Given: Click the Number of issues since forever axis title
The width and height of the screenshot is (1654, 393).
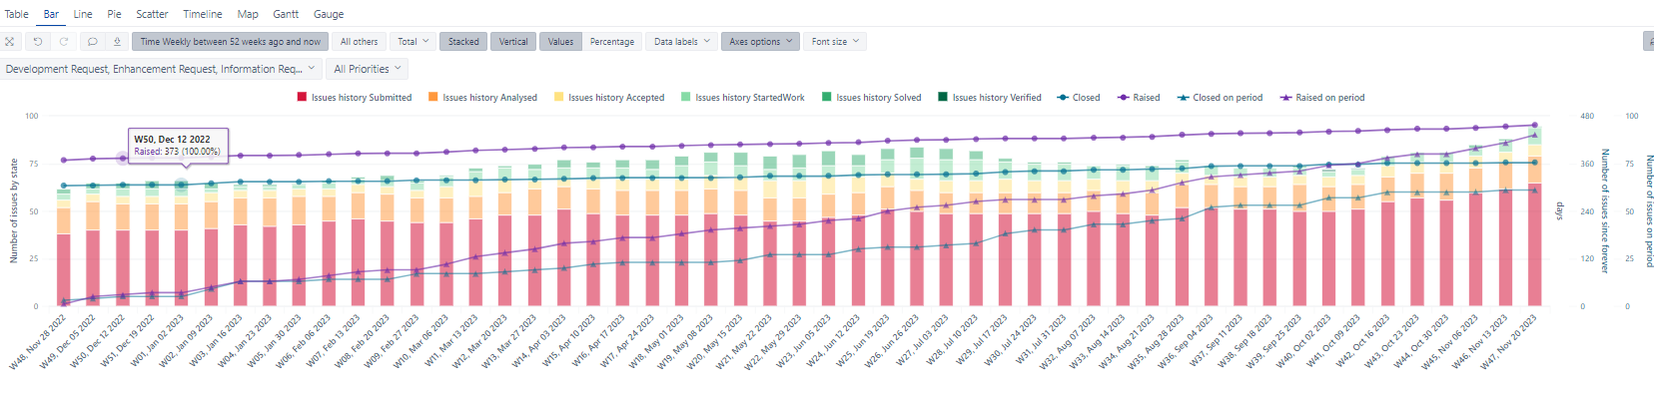Looking at the screenshot, I should pyautogui.click(x=1605, y=210).
